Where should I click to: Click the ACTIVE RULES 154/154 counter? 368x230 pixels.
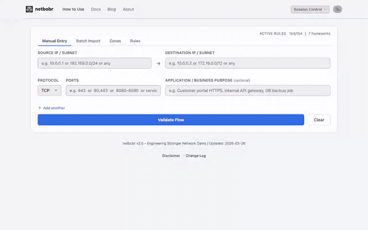point(281,33)
